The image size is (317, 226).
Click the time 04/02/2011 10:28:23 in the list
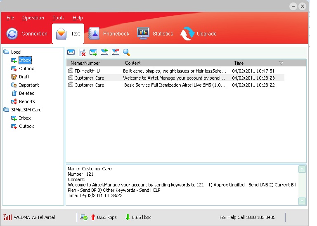point(253,78)
